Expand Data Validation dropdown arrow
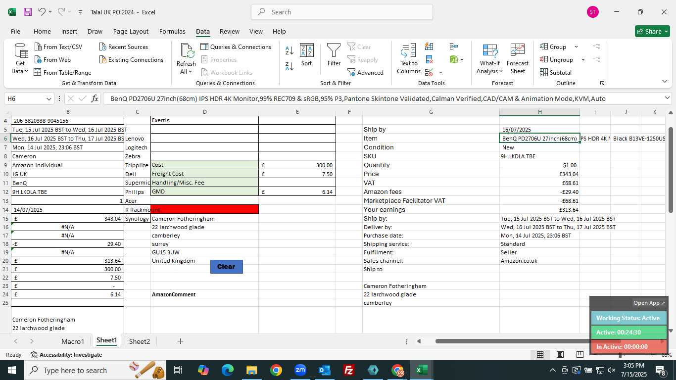Viewport: 676px width, 380px height. coord(440,73)
